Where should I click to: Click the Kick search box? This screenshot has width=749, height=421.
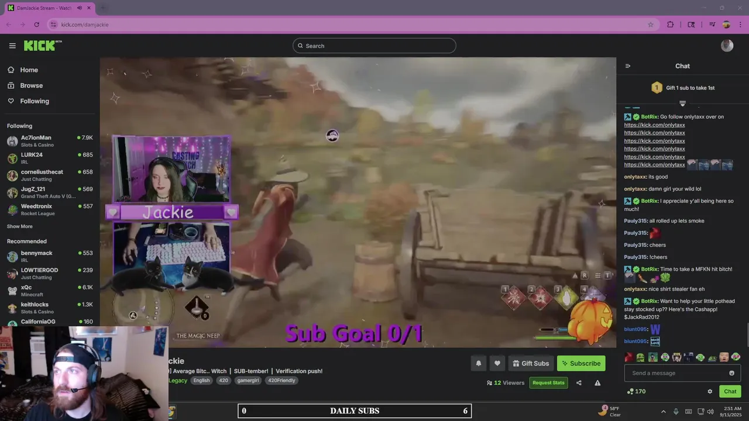(x=374, y=46)
